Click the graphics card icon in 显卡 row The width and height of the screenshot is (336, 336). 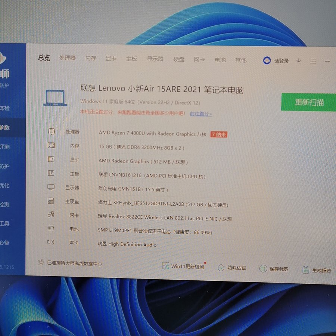click(51, 159)
